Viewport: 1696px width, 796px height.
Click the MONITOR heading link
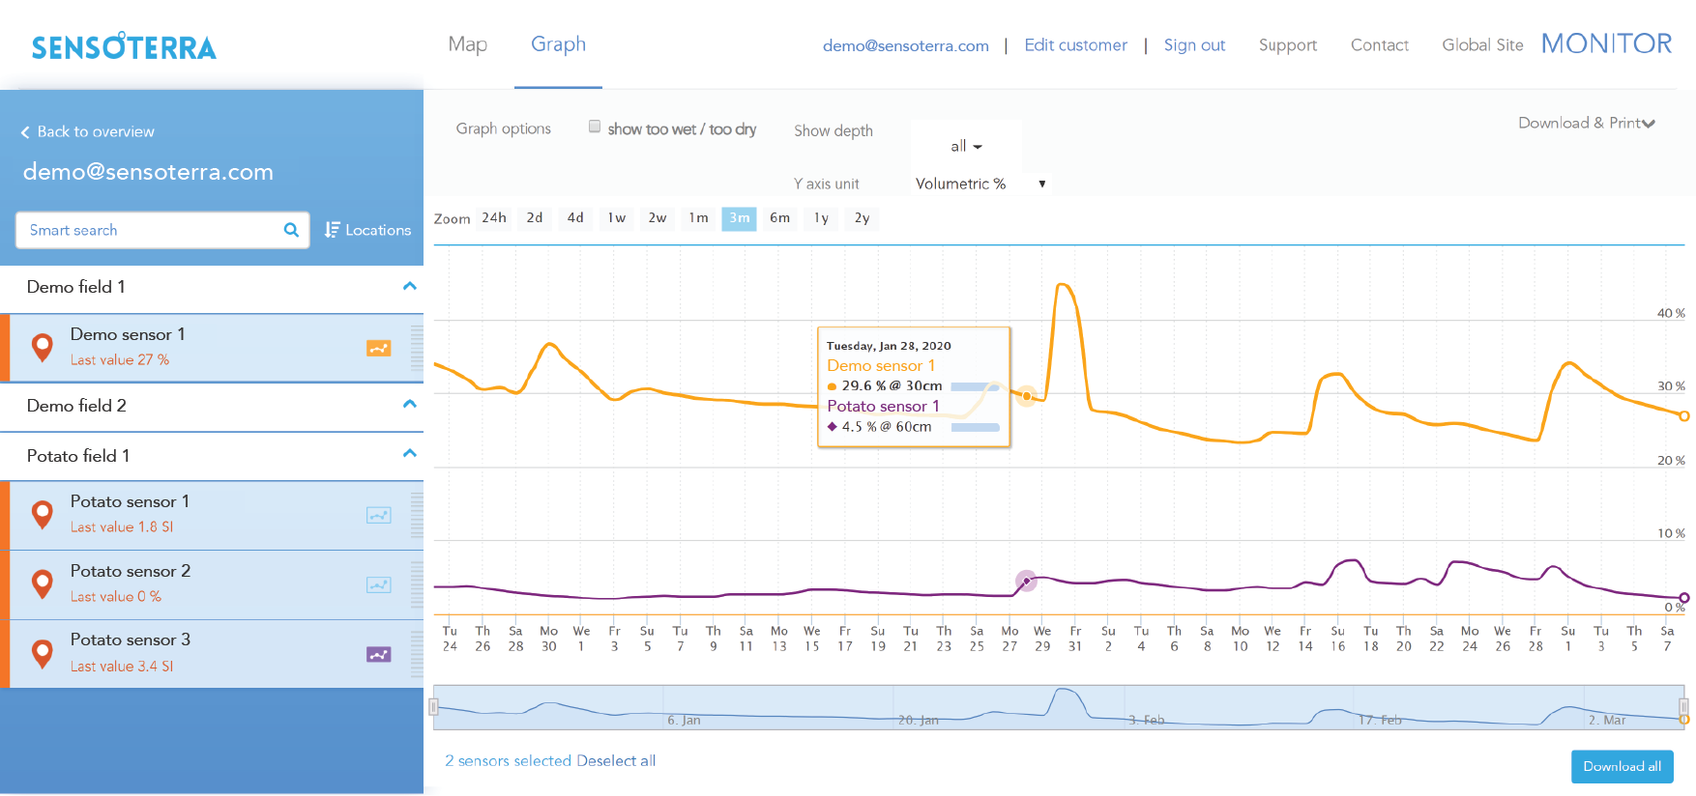(1606, 43)
